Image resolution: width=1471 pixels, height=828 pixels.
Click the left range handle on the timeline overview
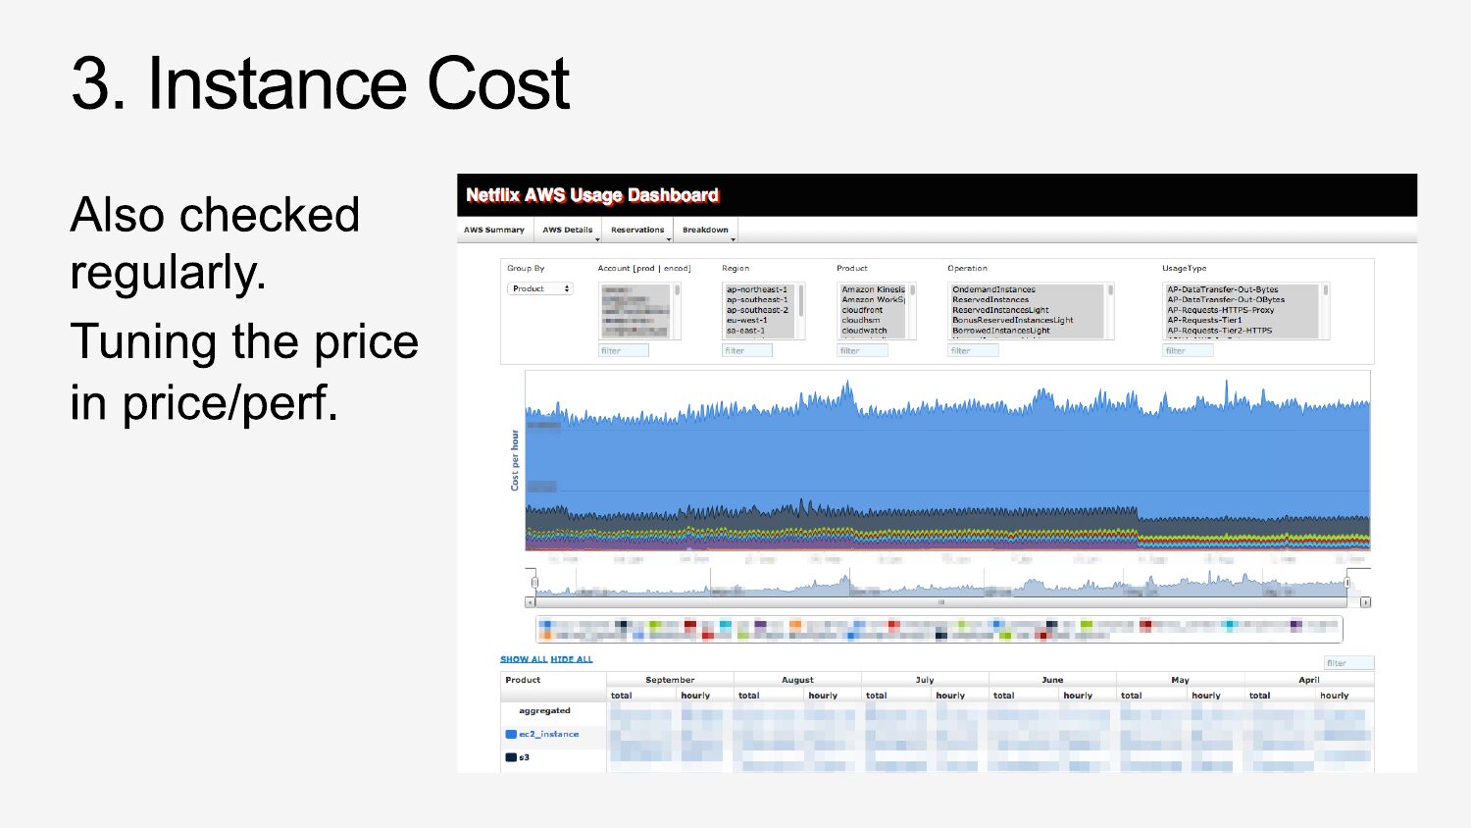(534, 583)
